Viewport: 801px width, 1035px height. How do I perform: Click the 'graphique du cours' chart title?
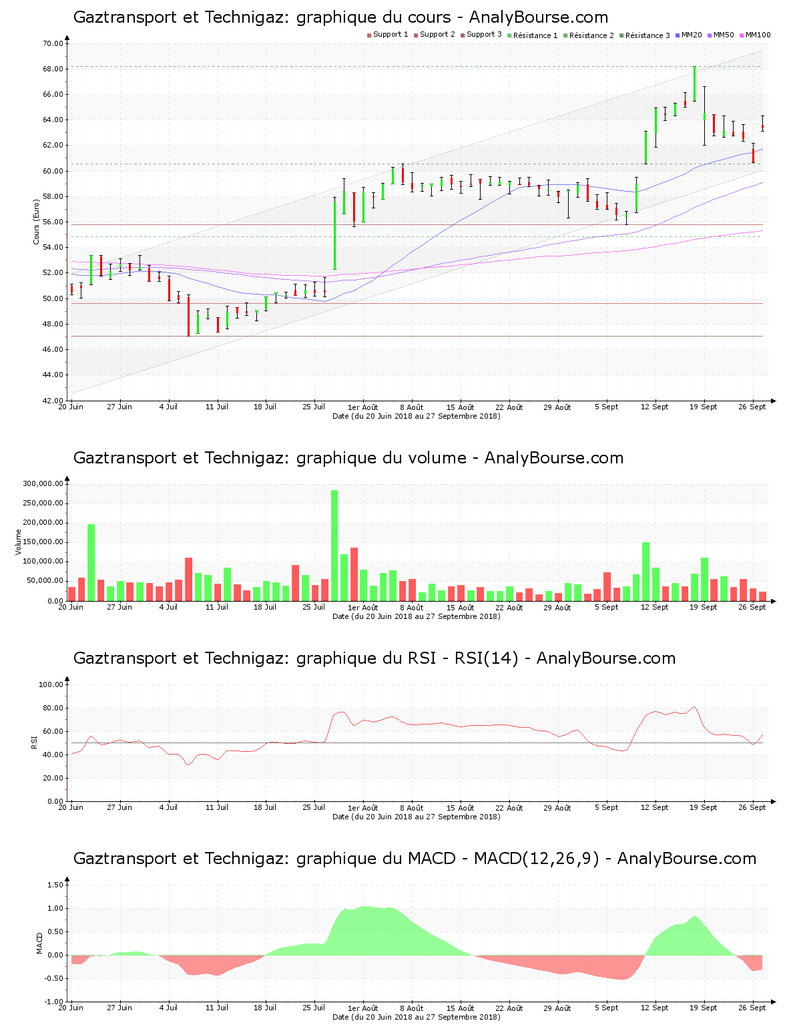coord(340,17)
